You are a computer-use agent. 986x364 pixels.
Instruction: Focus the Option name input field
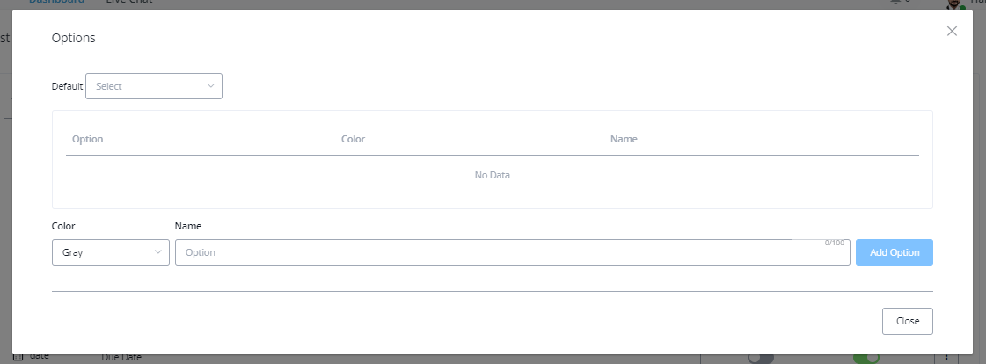click(513, 252)
